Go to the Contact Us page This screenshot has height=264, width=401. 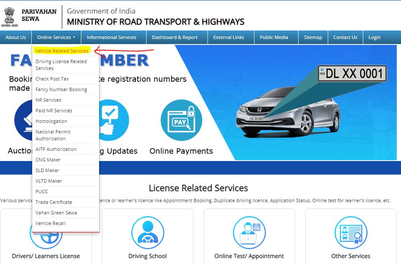(x=345, y=37)
